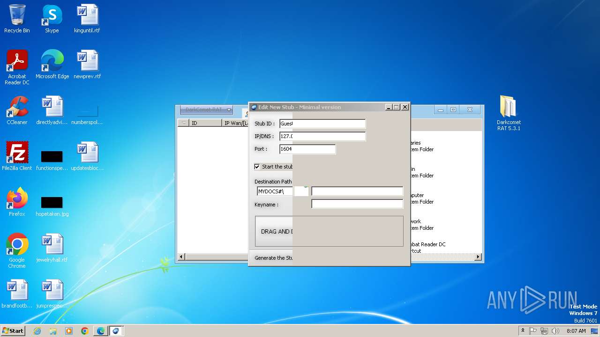Select the directlyadvi… document icon
Viewport: 600px width, 337px height.
52,110
